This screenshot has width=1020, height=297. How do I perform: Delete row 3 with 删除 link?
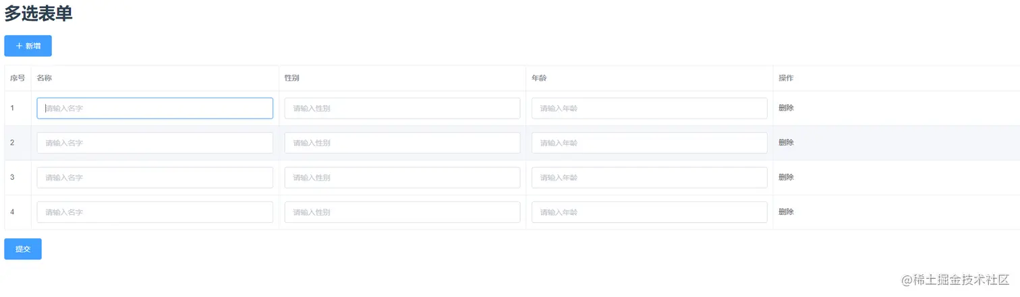coord(786,177)
